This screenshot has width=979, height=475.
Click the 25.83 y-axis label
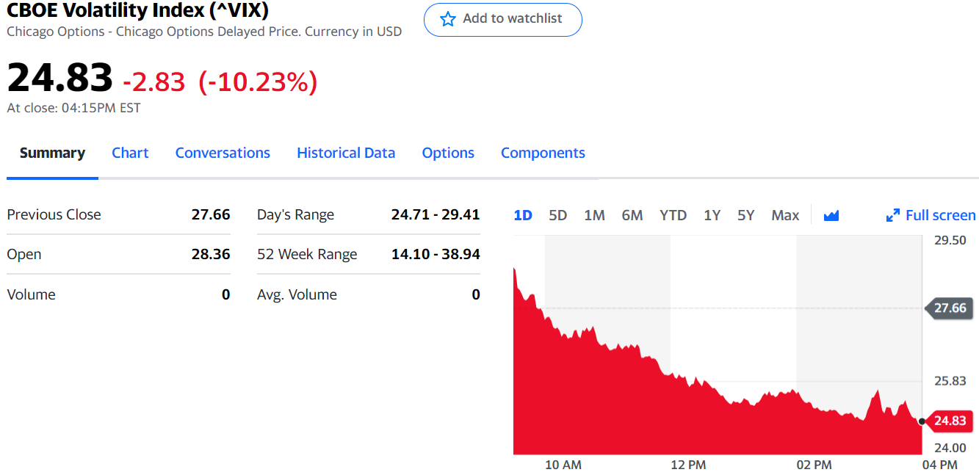pos(950,380)
